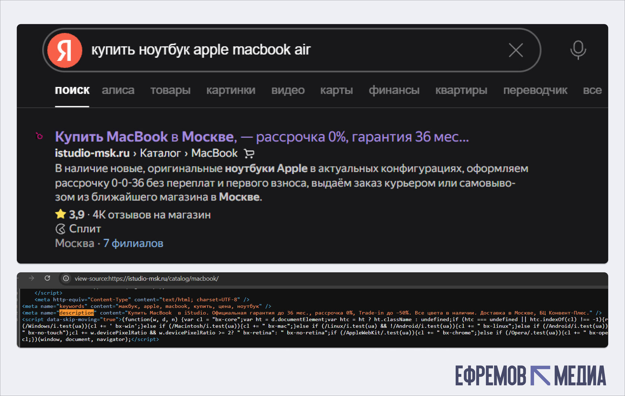625x396 pixels.
Task: Open the 'Купить MacBook в Москве' result title
Action: point(262,137)
